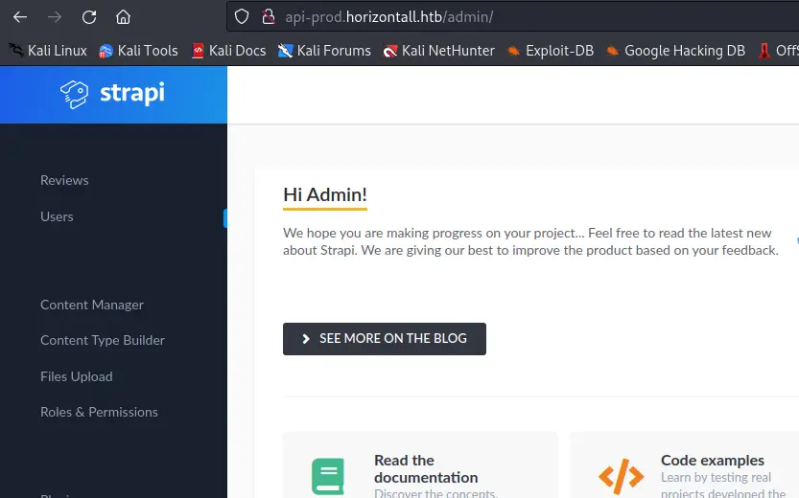Open the Kali NetHunter bookmark

point(438,51)
